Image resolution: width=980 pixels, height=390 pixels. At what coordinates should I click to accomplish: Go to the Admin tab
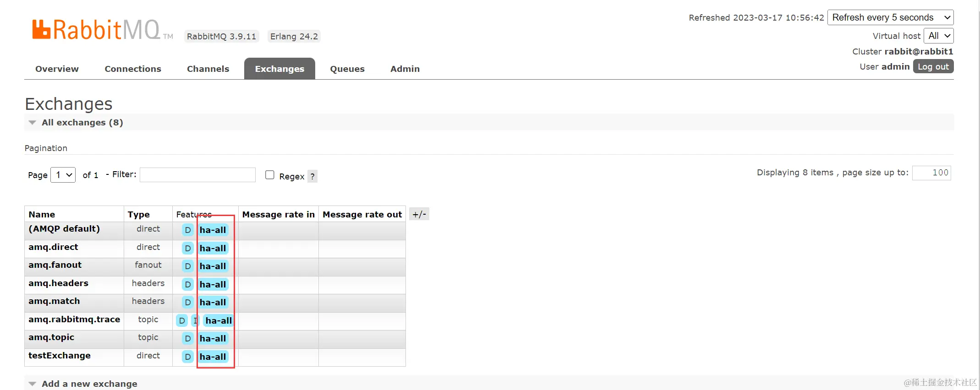click(x=405, y=69)
